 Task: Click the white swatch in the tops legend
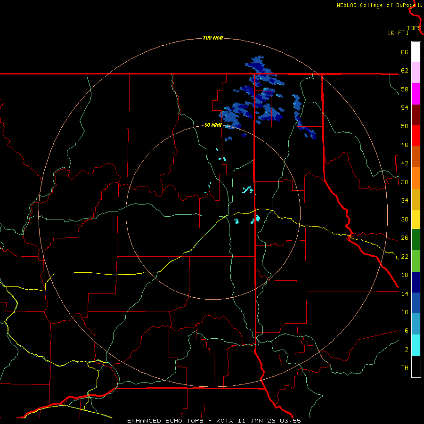click(416, 52)
